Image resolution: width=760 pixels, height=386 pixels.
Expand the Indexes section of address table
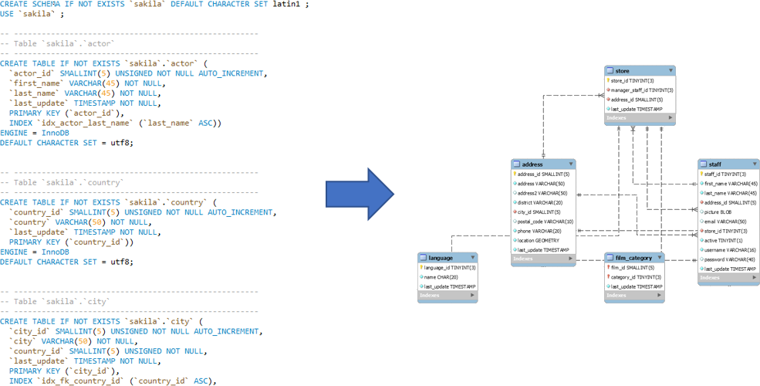(571, 259)
